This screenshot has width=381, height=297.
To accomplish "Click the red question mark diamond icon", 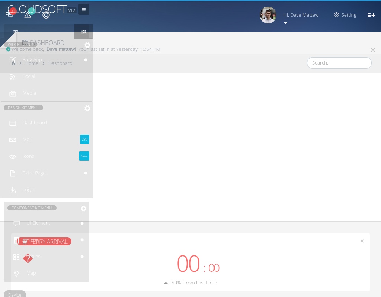I will pos(28,258).
